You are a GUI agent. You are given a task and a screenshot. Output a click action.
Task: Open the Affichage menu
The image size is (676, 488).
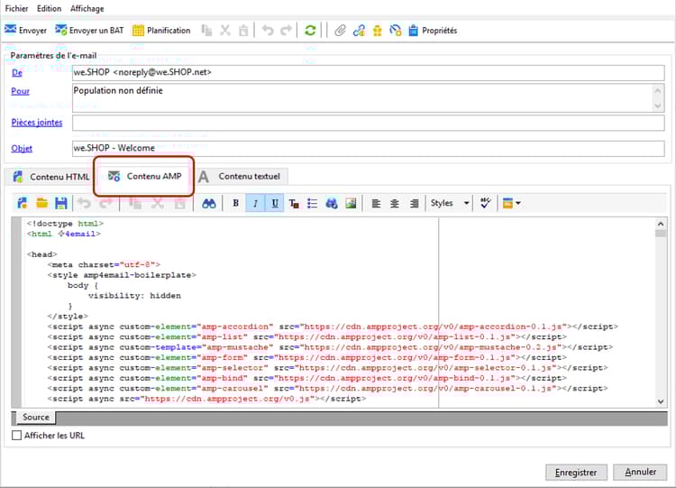87,8
